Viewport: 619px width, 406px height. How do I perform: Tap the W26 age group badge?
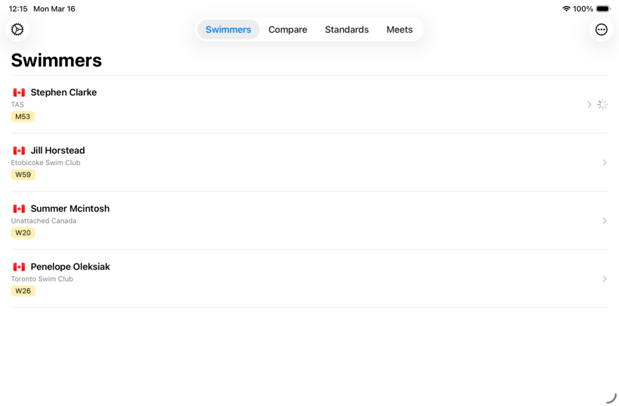tap(23, 291)
